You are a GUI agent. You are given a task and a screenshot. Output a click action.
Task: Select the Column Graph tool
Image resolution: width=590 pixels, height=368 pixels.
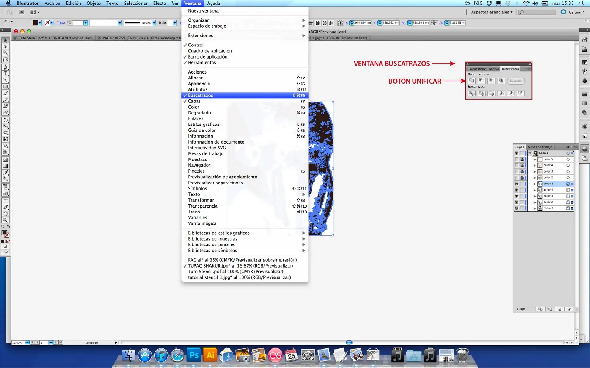point(6,193)
